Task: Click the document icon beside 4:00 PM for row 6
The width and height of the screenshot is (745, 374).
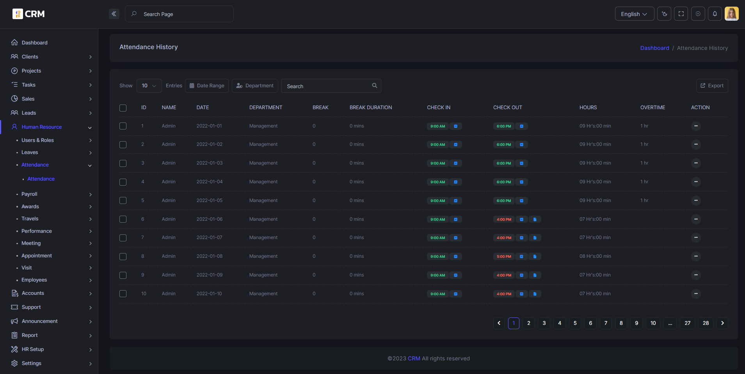Action: point(535,220)
